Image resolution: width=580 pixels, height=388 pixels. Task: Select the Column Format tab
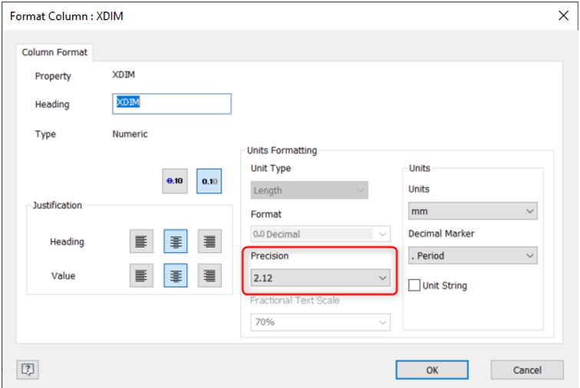pyautogui.click(x=54, y=52)
